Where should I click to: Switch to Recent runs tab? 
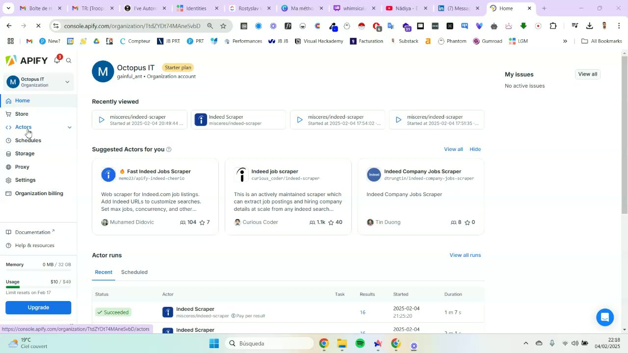tap(104, 272)
